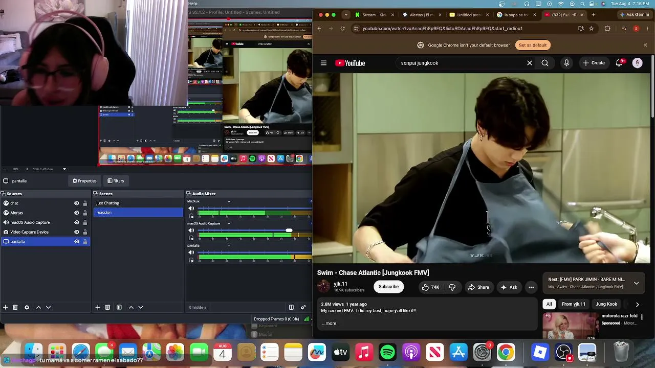Go to the YouTube home logo
This screenshot has height=368, width=655.
pyautogui.click(x=350, y=63)
